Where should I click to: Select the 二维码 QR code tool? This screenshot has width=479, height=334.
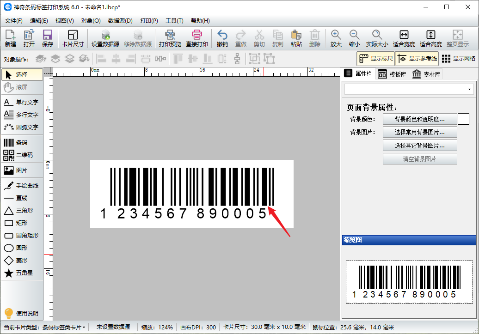click(21, 155)
